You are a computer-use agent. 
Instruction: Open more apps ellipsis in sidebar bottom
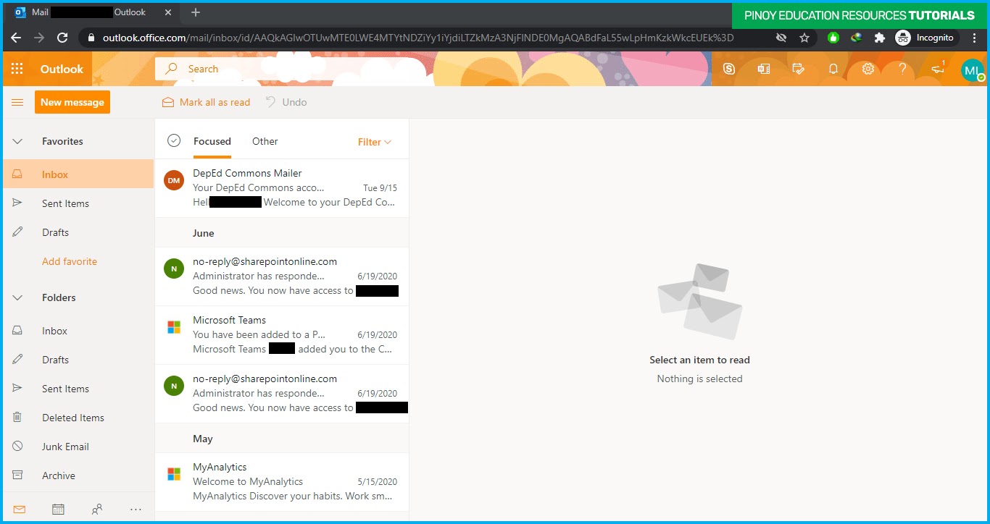tap(136, 510)
